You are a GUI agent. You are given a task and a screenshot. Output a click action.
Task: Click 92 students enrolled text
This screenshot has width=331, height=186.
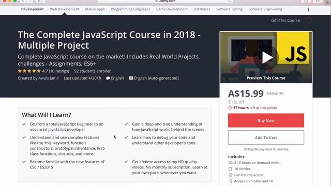[x=93, y=71]
